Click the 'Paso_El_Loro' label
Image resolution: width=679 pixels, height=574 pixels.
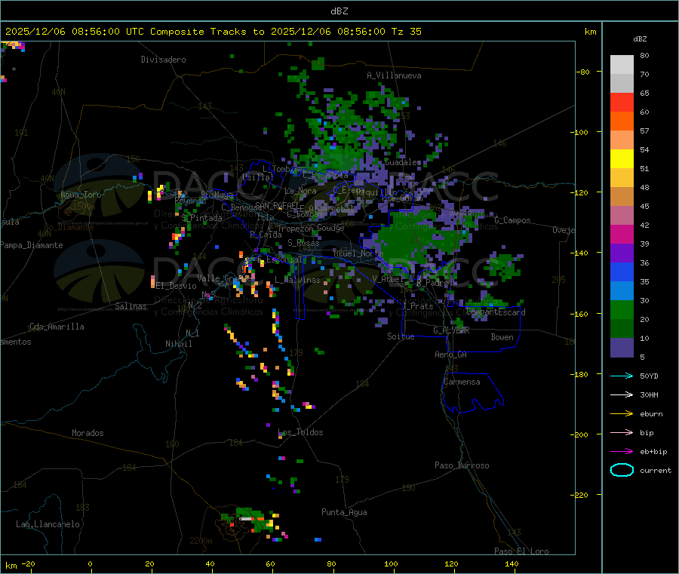click(522, 551)
